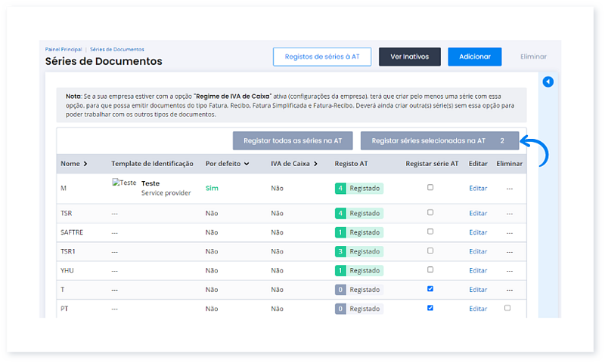Screen dimensions: 605x363
Task: Toggle sorting on IVA de Caixa column
Action: click(315, 164)
